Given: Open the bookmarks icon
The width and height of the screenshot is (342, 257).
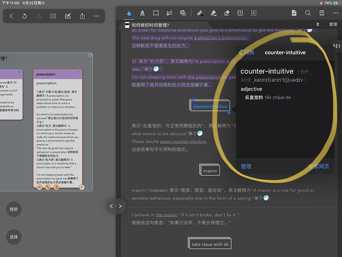Looking at the screenshot, I should [x=321, y=13].
